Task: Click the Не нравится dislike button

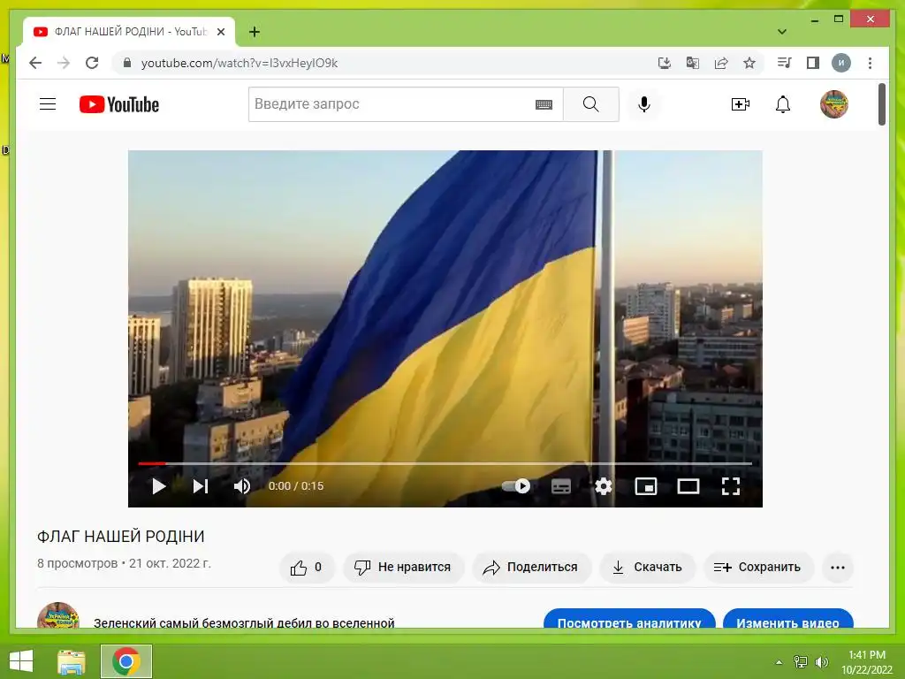Action: coord(403,568)
